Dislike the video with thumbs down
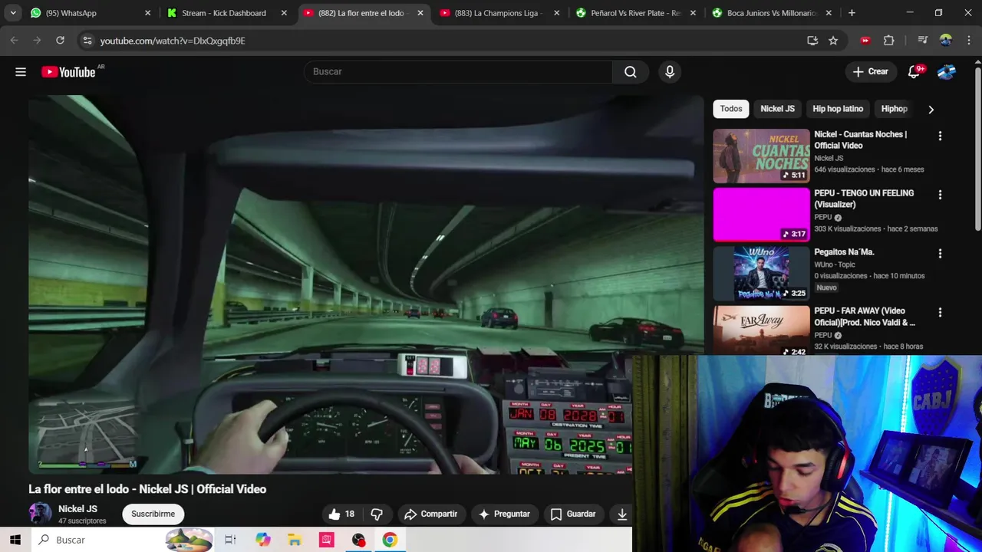The height and width of the screenshot is (552, 982). pos(377,514)
